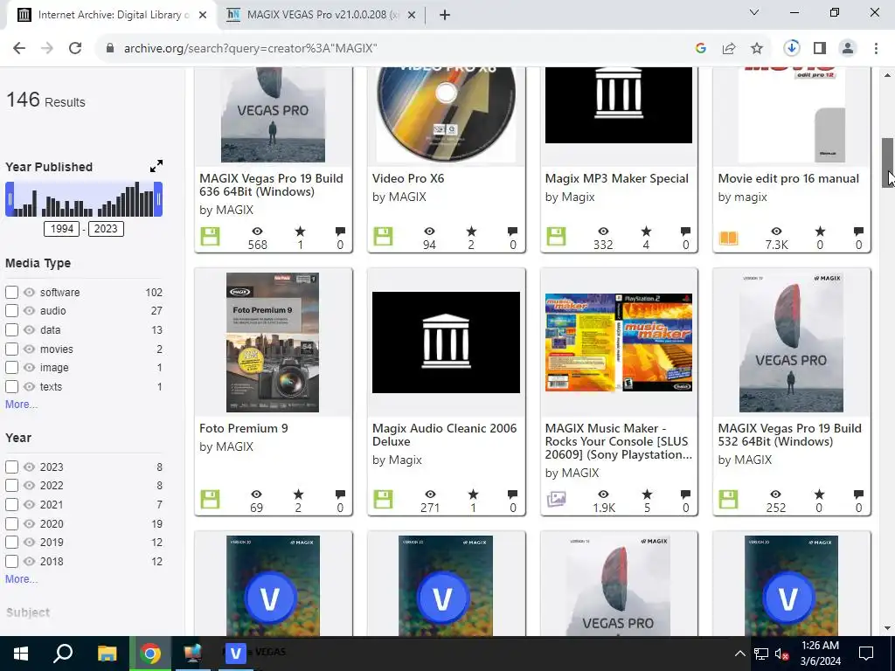Click the 2023 end year field

click(106, 229)
